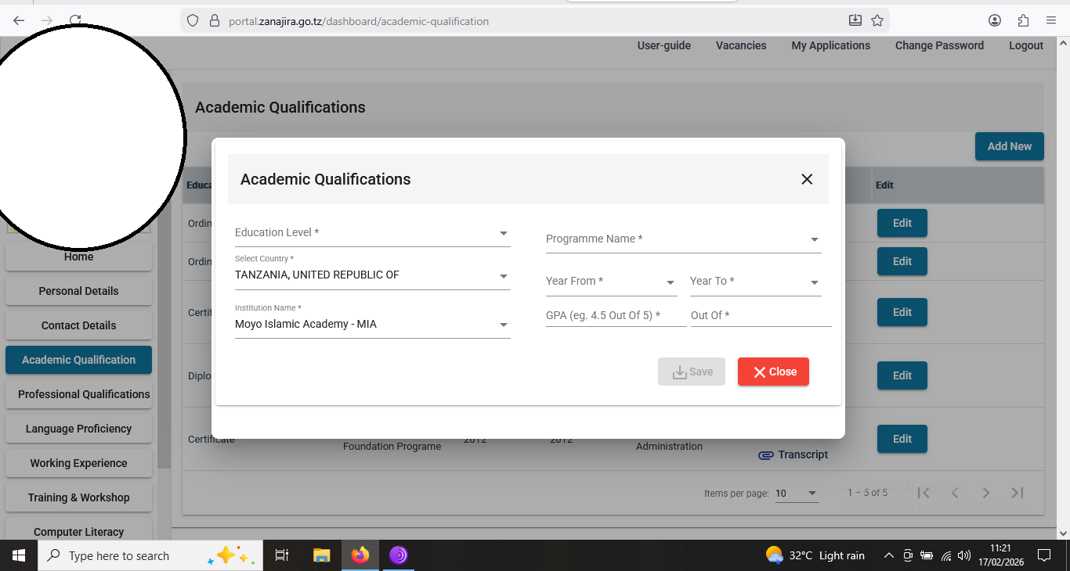Go to the previous page icon
This screenshot has height=571, width=1070.
[x=955, y=493]
